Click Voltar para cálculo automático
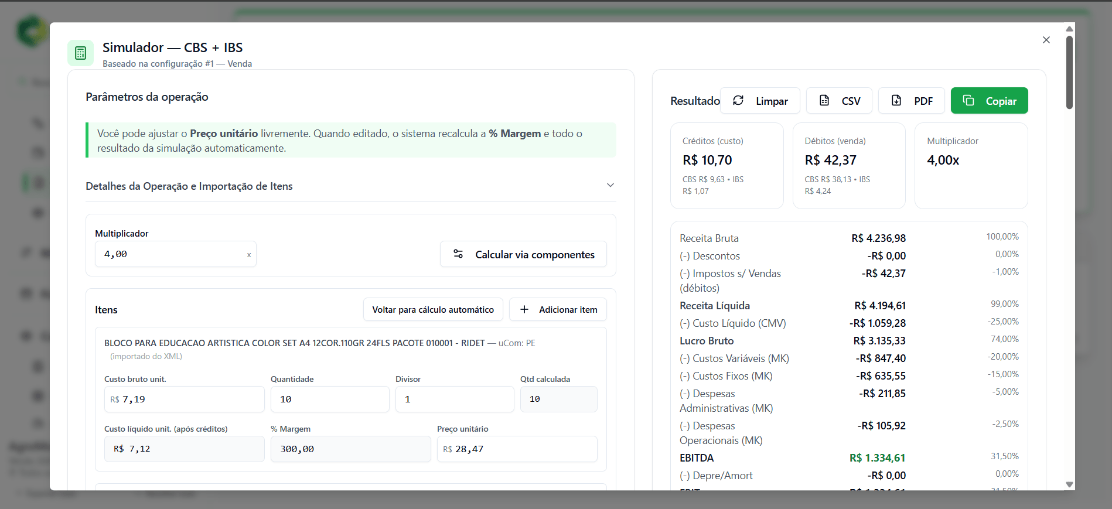1112x509 pixels. click(433, 309)
